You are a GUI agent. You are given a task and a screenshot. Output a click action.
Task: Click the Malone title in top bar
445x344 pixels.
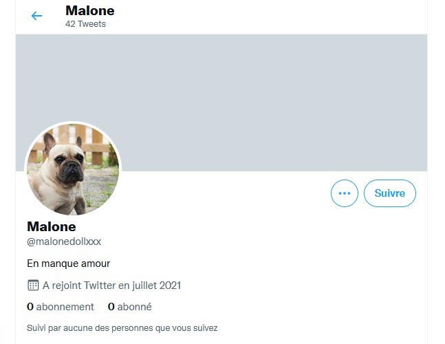89,10
